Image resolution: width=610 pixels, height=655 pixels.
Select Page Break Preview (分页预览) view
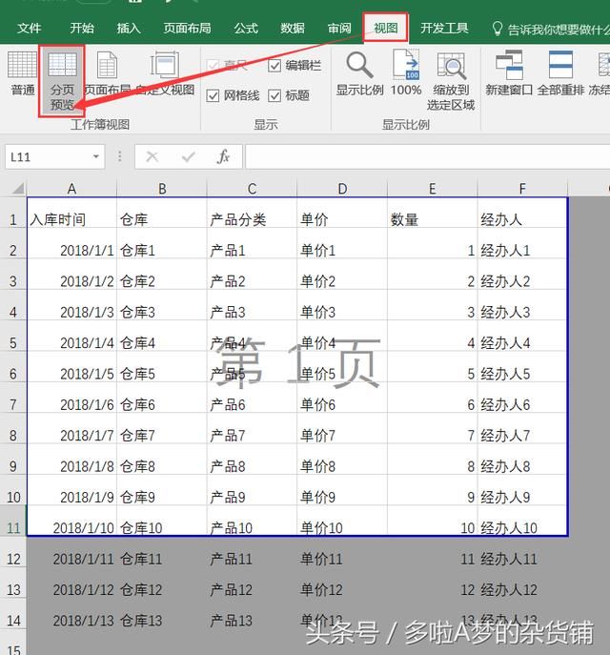[62, 81]
